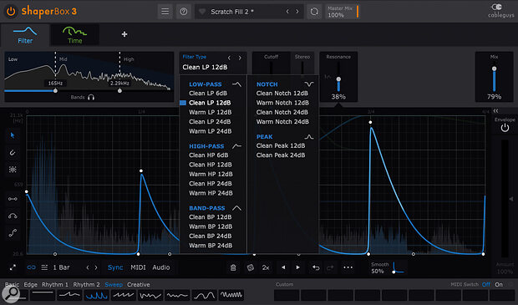Set MIDI Switch to On
518x305 pixels.
(499, 284)
